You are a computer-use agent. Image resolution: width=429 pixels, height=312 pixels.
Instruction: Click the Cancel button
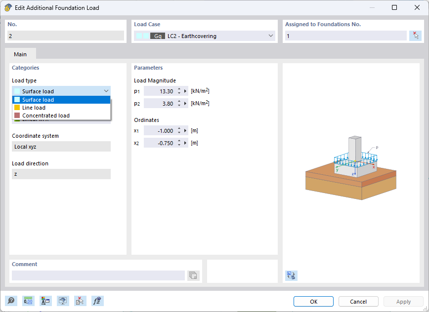pos(358,302)
